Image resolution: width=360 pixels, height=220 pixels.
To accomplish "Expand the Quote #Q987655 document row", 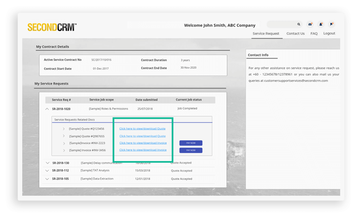I will [x=64, y=136].
